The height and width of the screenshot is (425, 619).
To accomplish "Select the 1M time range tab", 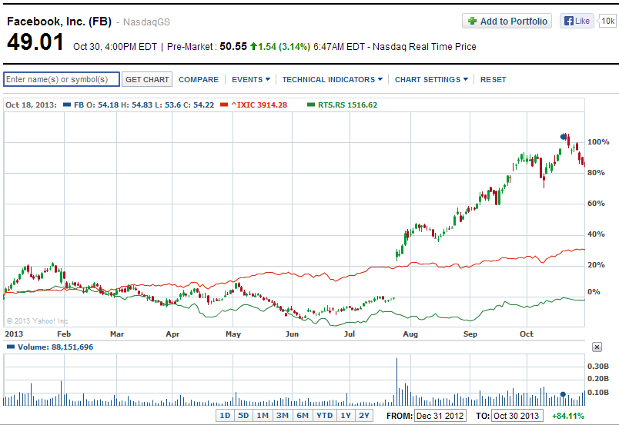I will (263, 416).
